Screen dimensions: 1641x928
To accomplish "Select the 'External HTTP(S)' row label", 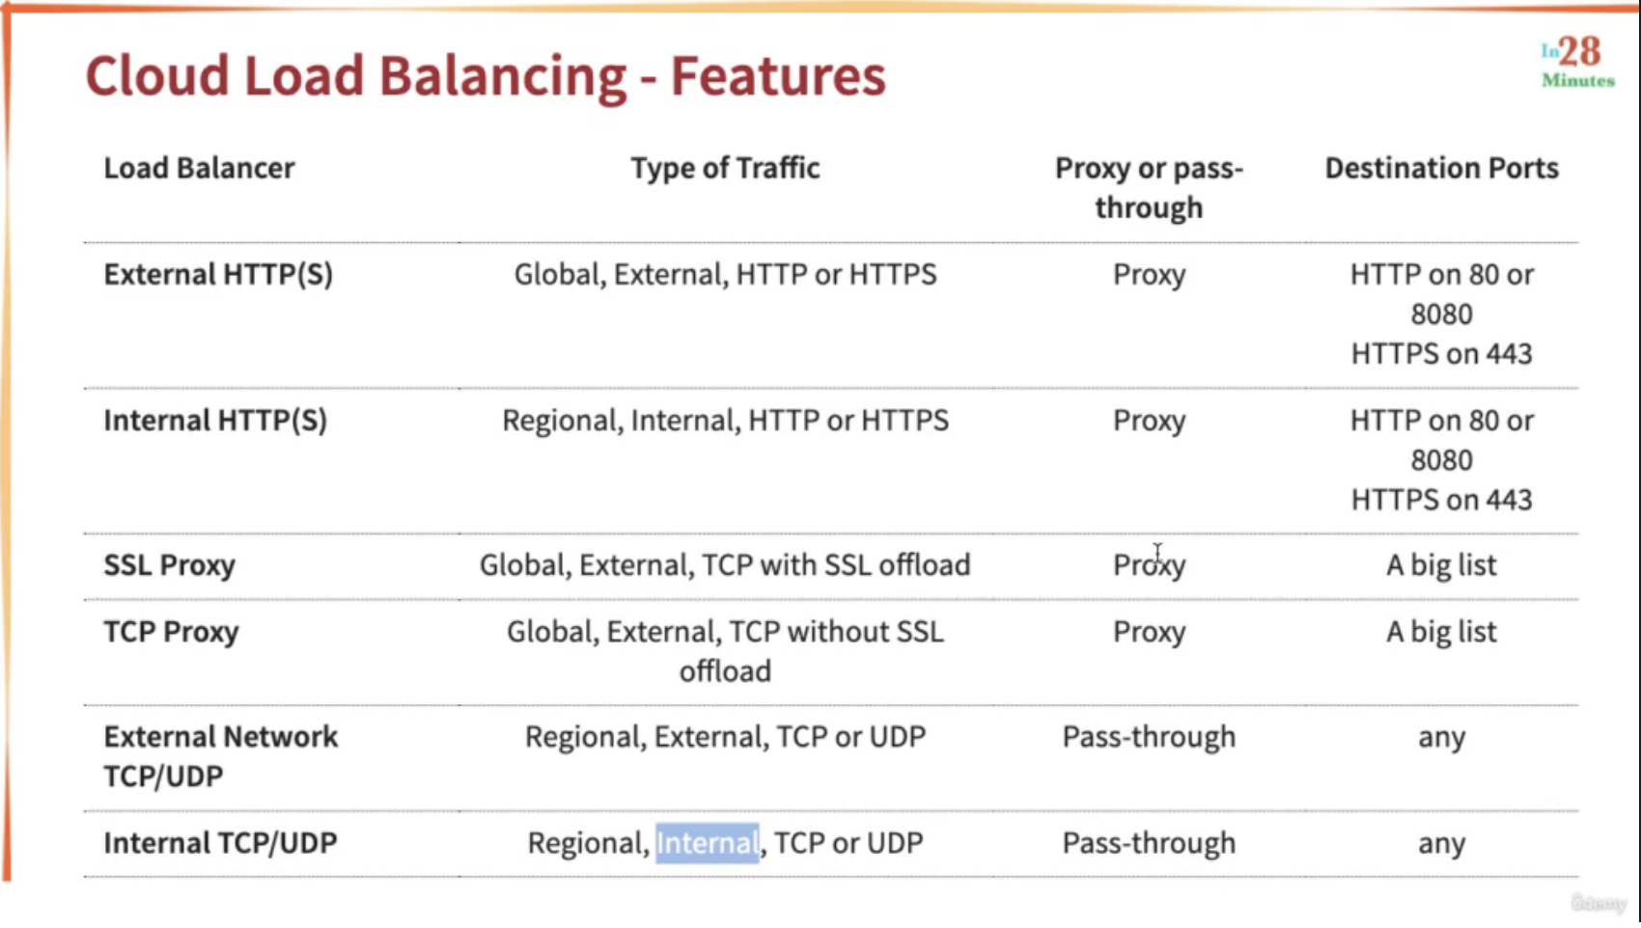I will [x=218, y=275].
